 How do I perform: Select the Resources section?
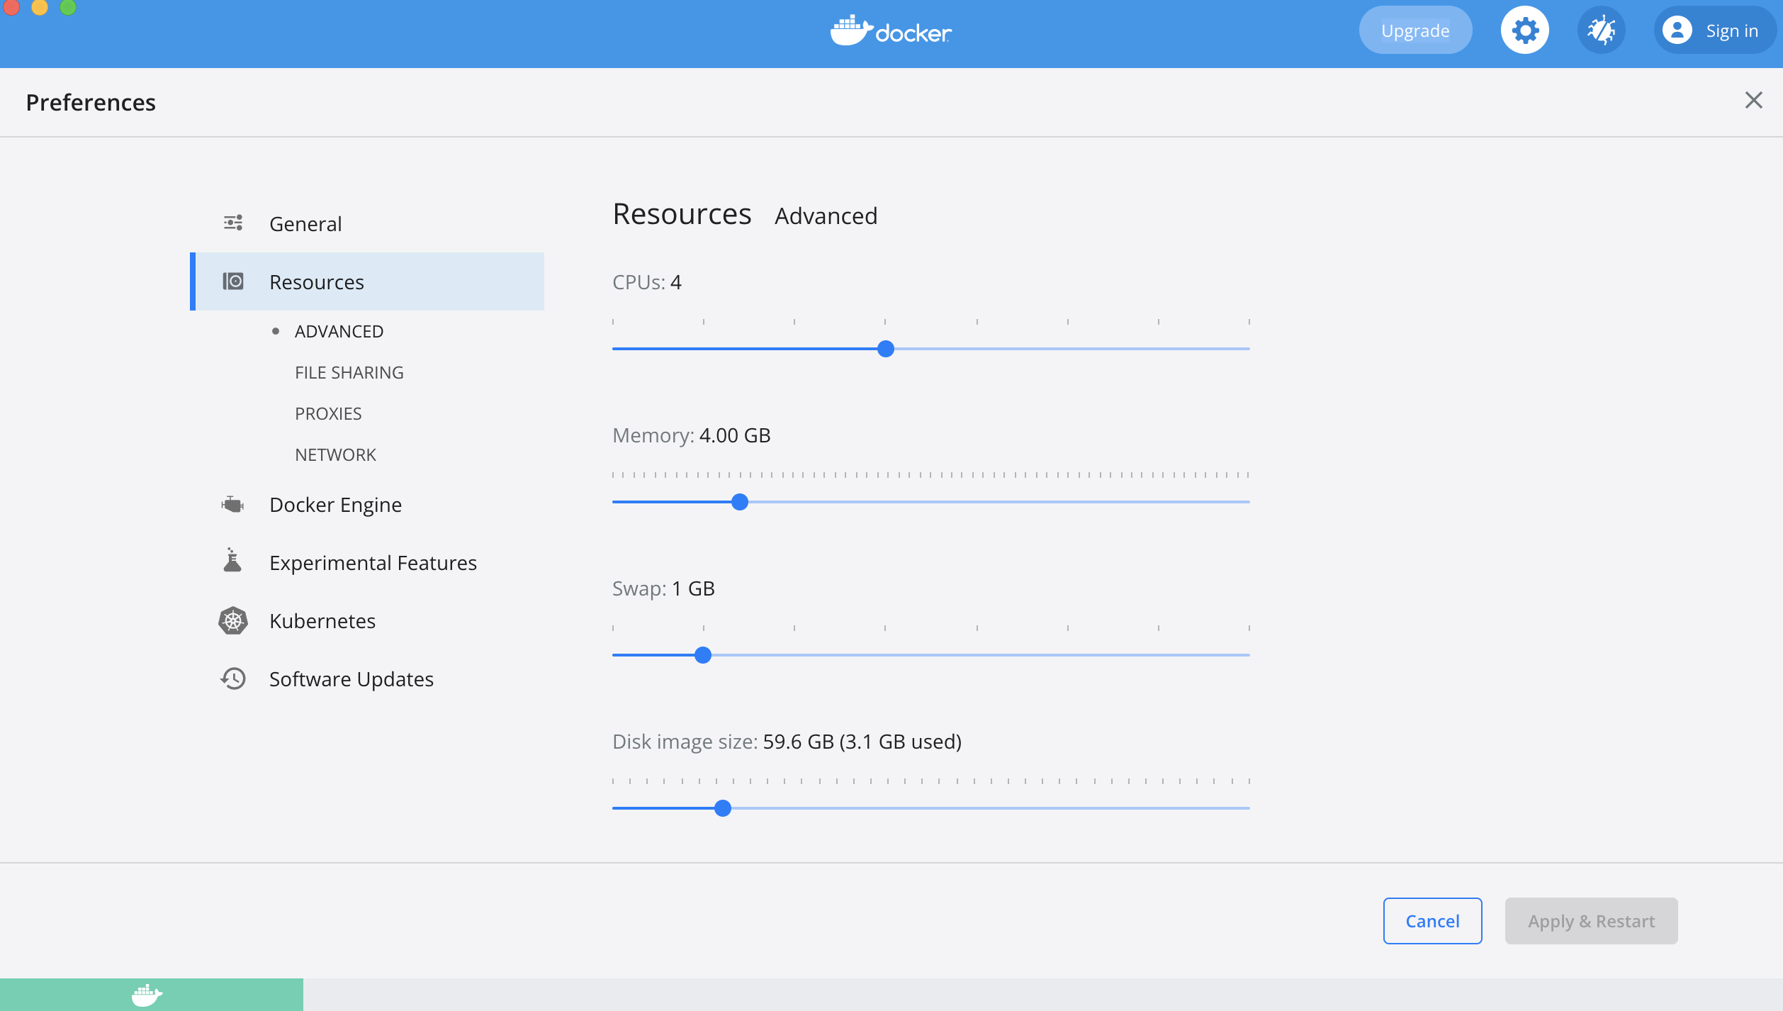pos(367,281)
